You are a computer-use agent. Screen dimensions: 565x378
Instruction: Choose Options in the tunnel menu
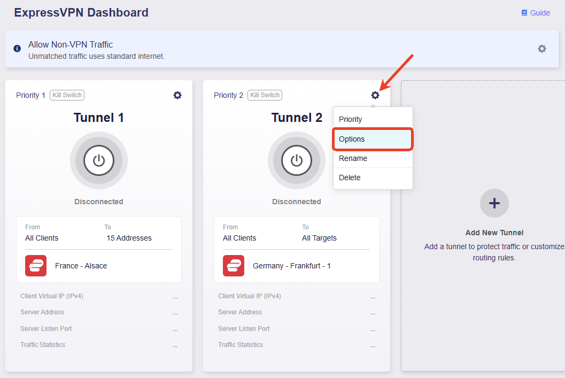373,139
